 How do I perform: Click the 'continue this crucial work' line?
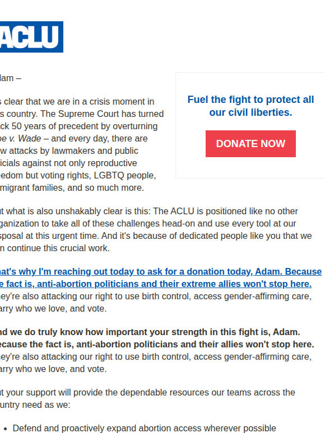pyautogui.click(x=55, y=248)
